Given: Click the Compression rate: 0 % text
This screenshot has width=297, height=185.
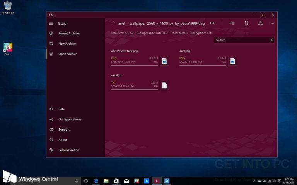Looking at the screenshot, I should [x=153, y=33].
